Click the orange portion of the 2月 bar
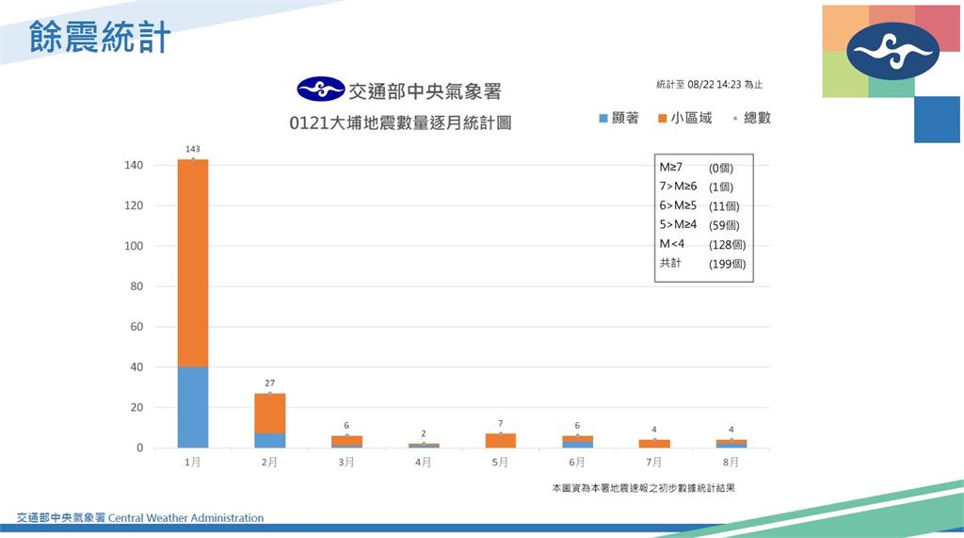The width and height of the screenshot is (964, 538). [270, 413]
